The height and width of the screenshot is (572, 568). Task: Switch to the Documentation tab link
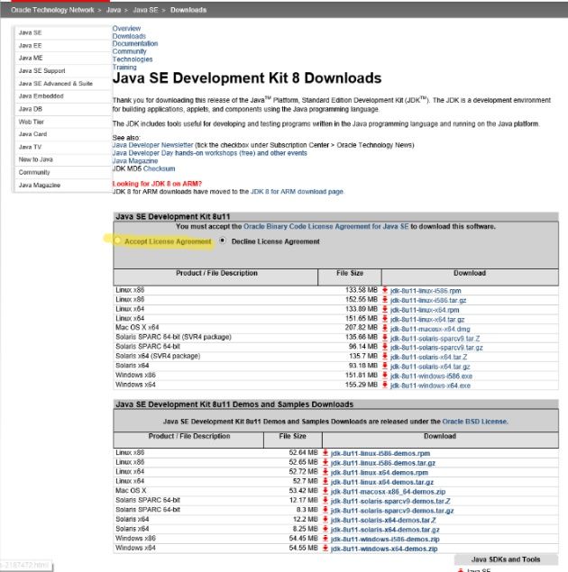[135, 43]
